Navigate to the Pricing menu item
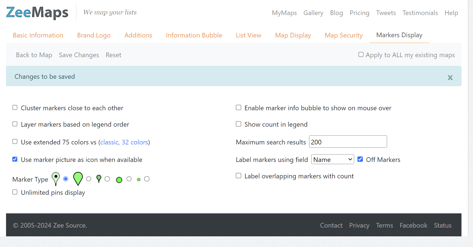Viewport: 473px width, 247px height. pyautogui.click(x=359, y=13)
